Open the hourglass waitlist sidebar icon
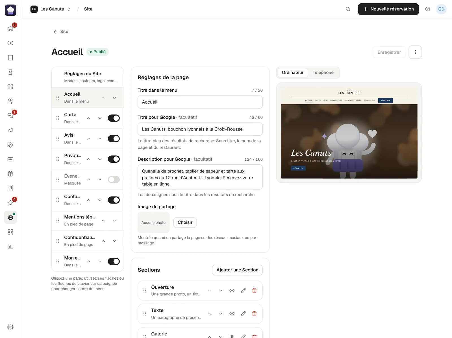This screenshot has width=452, height=338. coord(10,72)
